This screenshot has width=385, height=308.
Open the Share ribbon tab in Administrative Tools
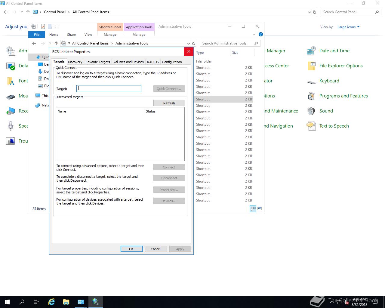click(x=71, y=35)
